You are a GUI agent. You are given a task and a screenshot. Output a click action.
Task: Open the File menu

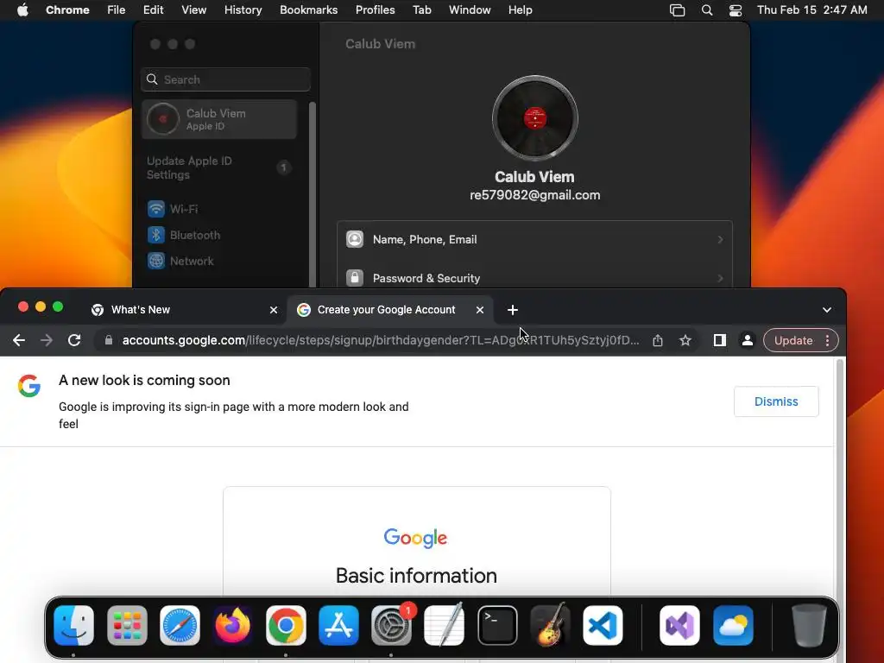pyautogui.click(x=117, y=10)
